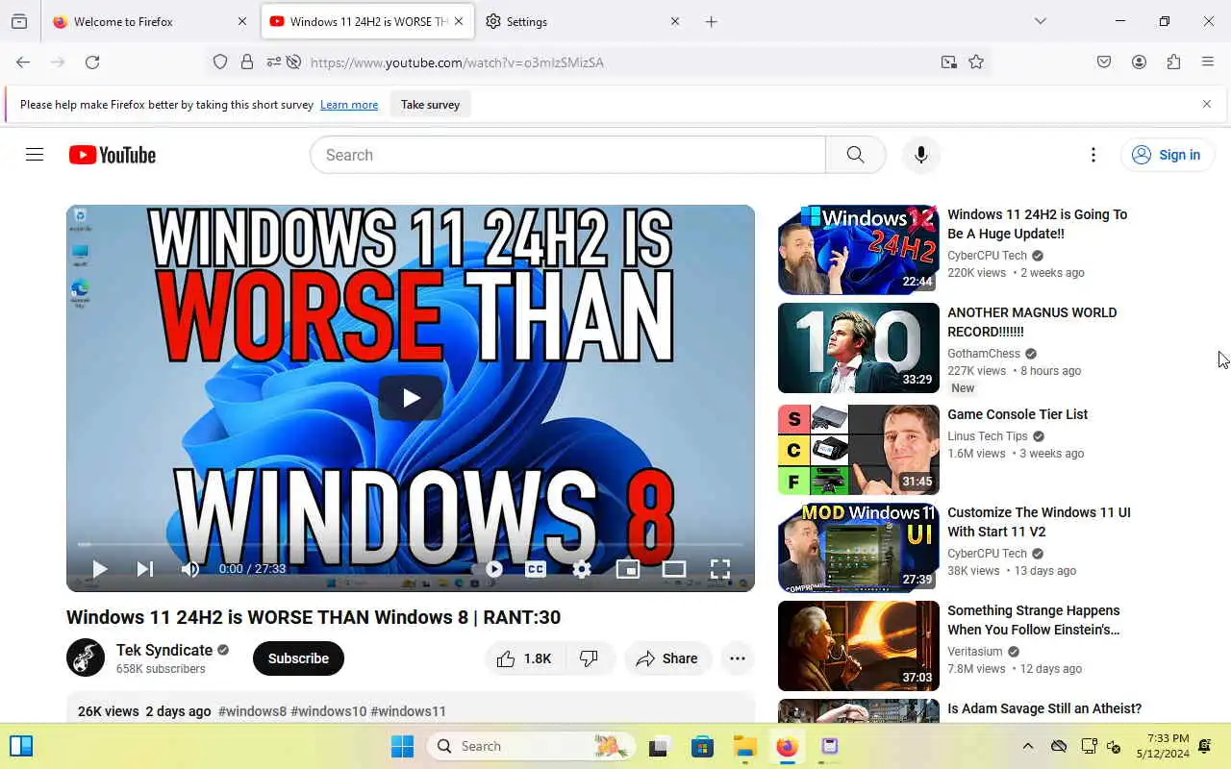Open Microsoft Store from taskbar
Screen dimensions: 1231x769
[702, 746]
